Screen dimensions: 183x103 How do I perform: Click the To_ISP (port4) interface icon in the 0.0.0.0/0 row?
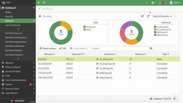coord(97,59)
